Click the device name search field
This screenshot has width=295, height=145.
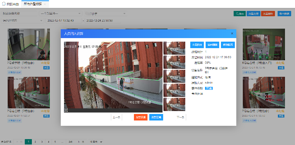(19, 14)
